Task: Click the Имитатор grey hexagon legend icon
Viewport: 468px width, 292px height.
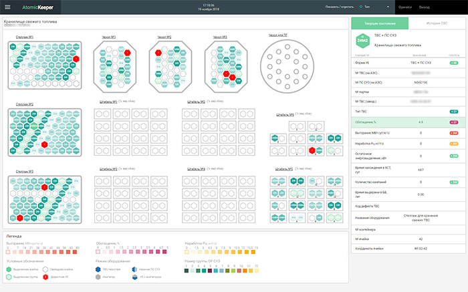Action: click(99, 277)
